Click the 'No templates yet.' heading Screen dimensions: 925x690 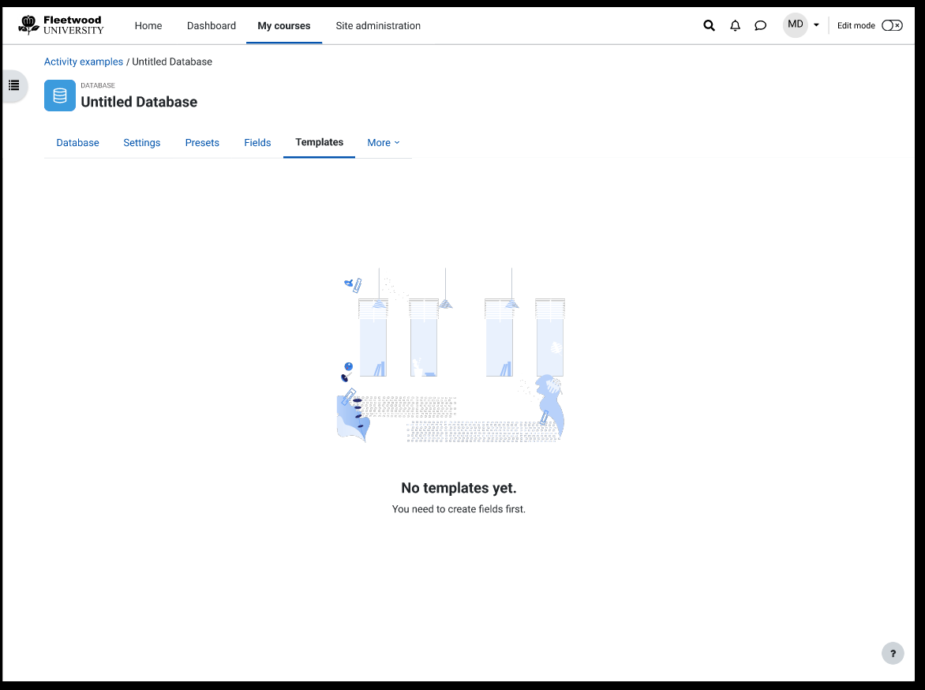459,488
